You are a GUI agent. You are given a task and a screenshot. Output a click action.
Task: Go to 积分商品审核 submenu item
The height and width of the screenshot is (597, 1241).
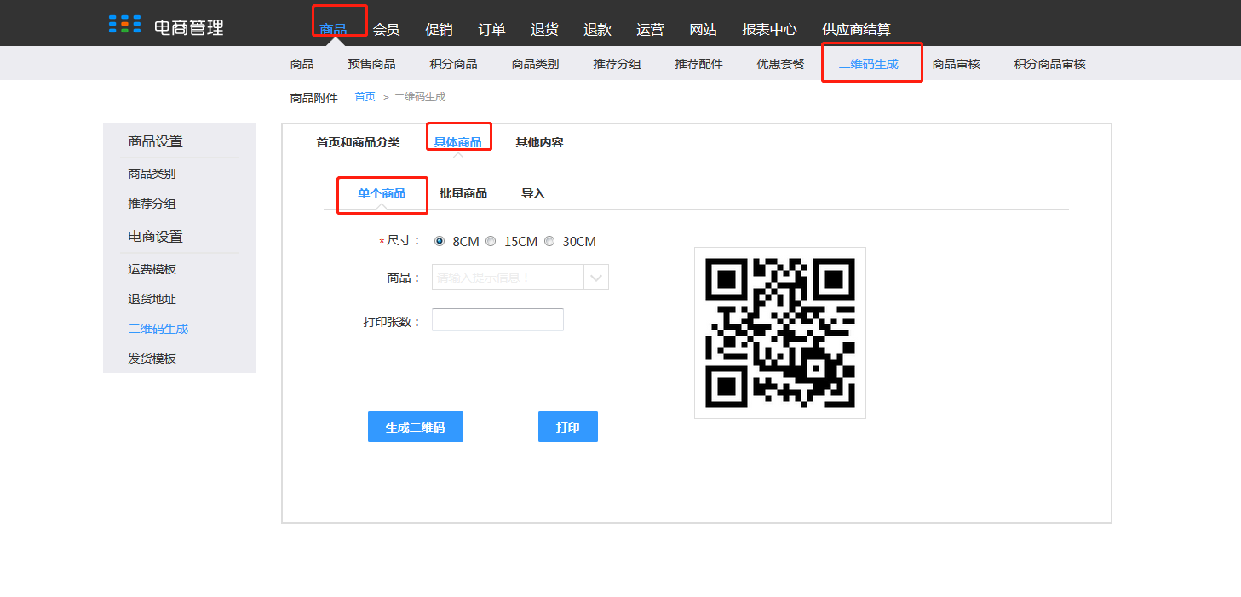click(x=1049, y=64)
